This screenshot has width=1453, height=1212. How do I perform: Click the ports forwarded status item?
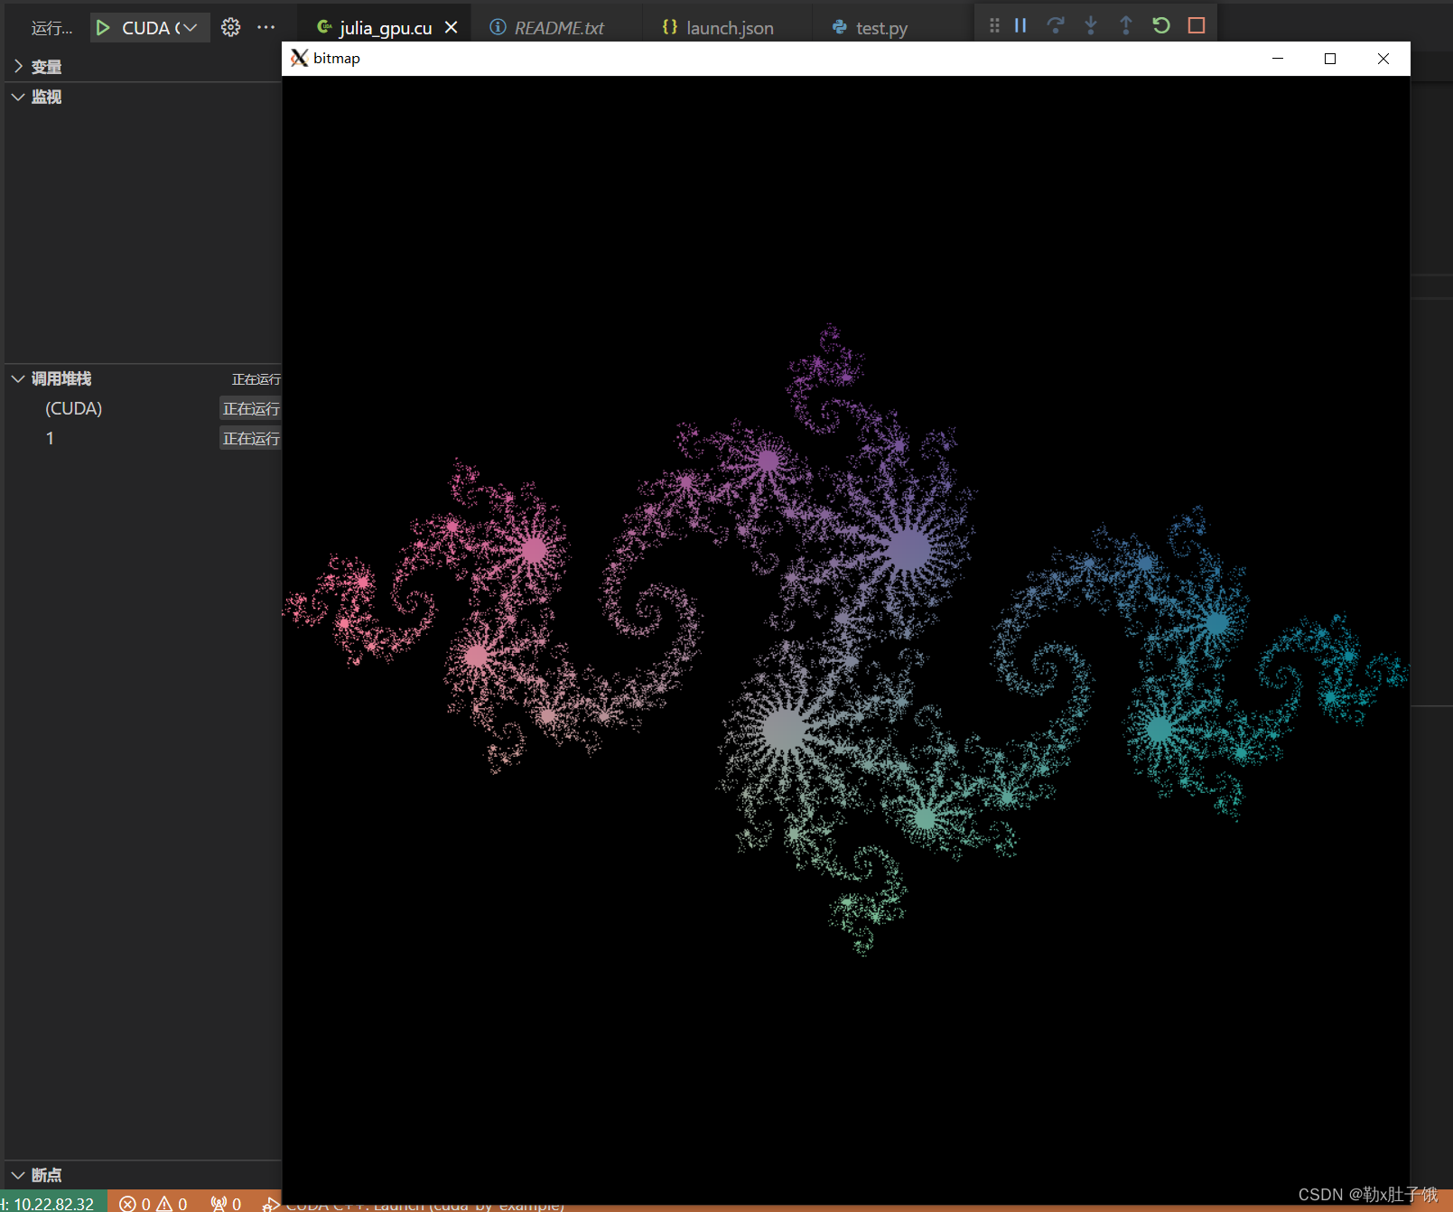point(226,1203)
